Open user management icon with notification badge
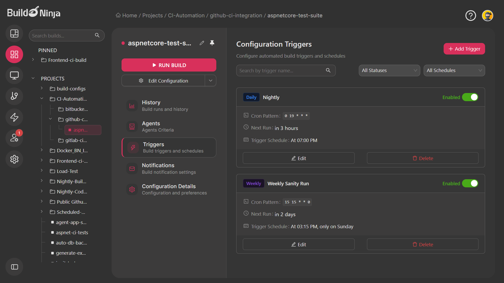Image resolution: width=504 pixels, height=283 pixels. (14, 138)
